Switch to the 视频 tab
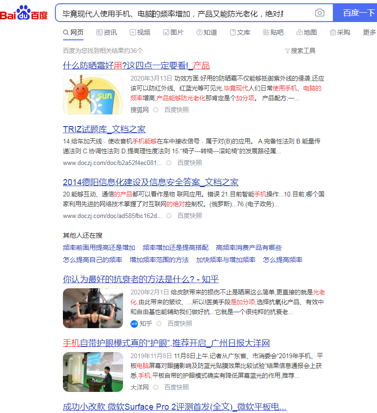Image resolution: width=377 pixels, height=413 pixels. click(x=140, y=32)
